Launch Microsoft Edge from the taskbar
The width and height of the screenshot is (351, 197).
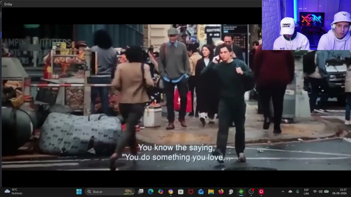(x=151, y=192)
